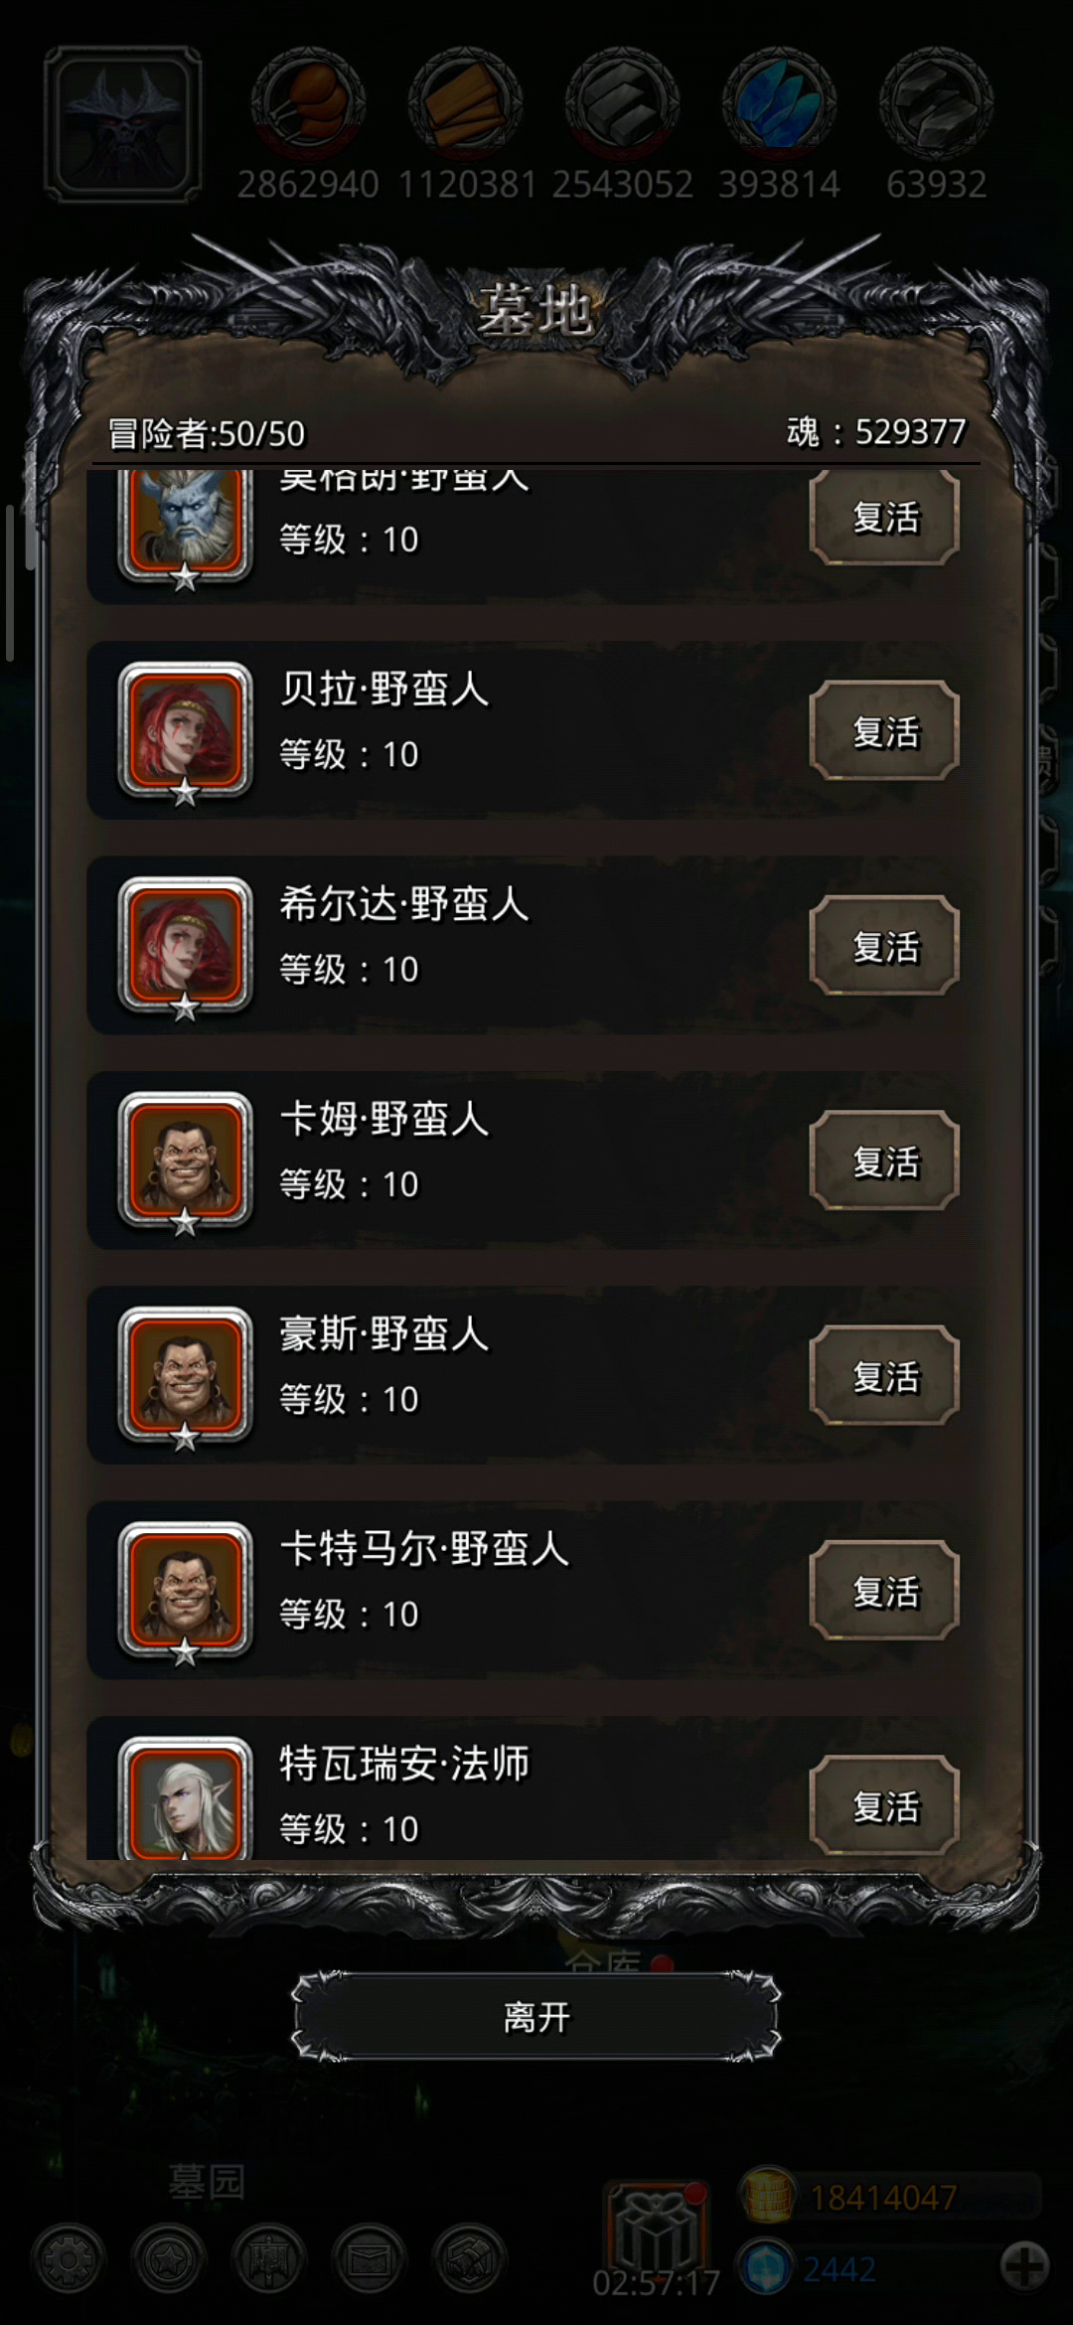
Task: Leave the graveyard with 离开 button
Action: coord(536,2017)
